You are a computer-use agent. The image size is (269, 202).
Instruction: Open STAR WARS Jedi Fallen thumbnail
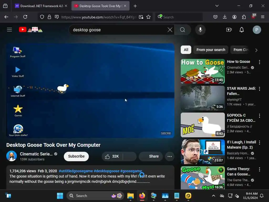pos(203,98)
